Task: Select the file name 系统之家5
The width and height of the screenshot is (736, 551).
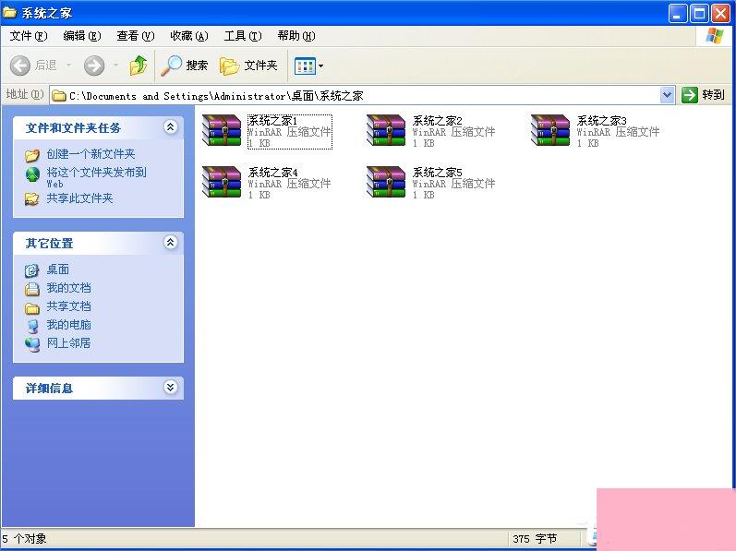Action: (437, 172)
